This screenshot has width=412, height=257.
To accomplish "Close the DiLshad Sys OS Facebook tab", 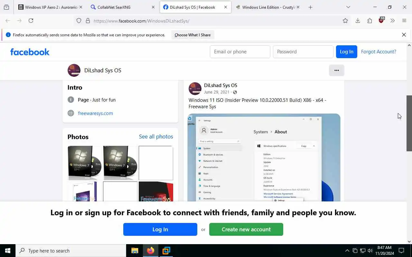I will point(225,7).
